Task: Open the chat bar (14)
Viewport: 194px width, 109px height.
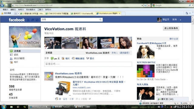Action: 172,99
